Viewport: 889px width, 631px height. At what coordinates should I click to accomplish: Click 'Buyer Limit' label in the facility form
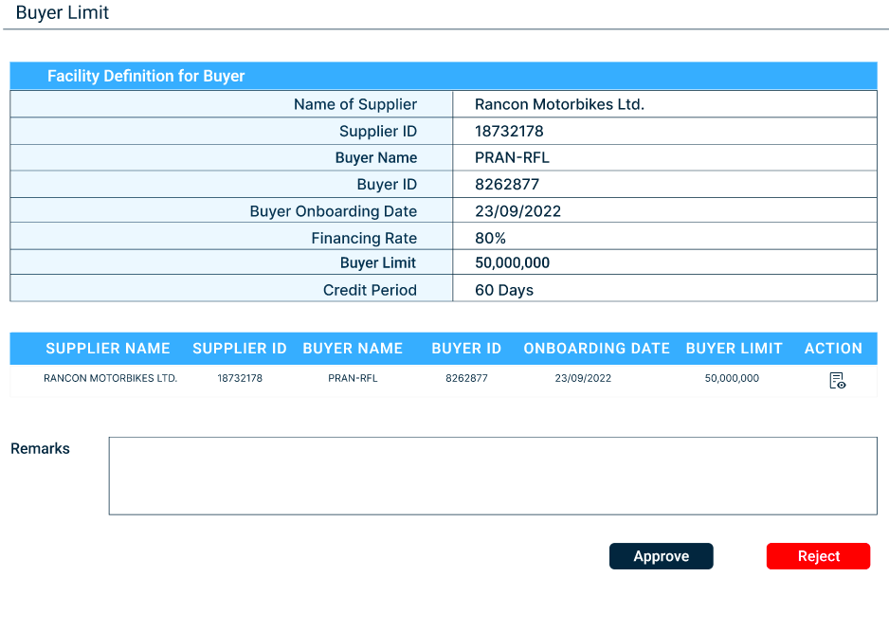click(378, 263)
